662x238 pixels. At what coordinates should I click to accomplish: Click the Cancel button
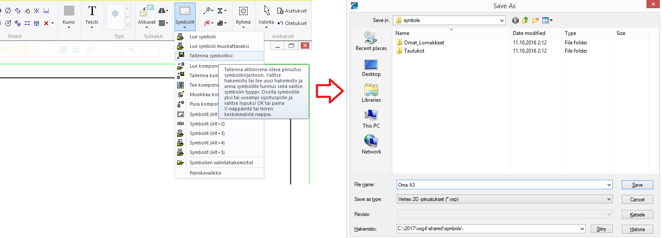(x=637, y=200)
